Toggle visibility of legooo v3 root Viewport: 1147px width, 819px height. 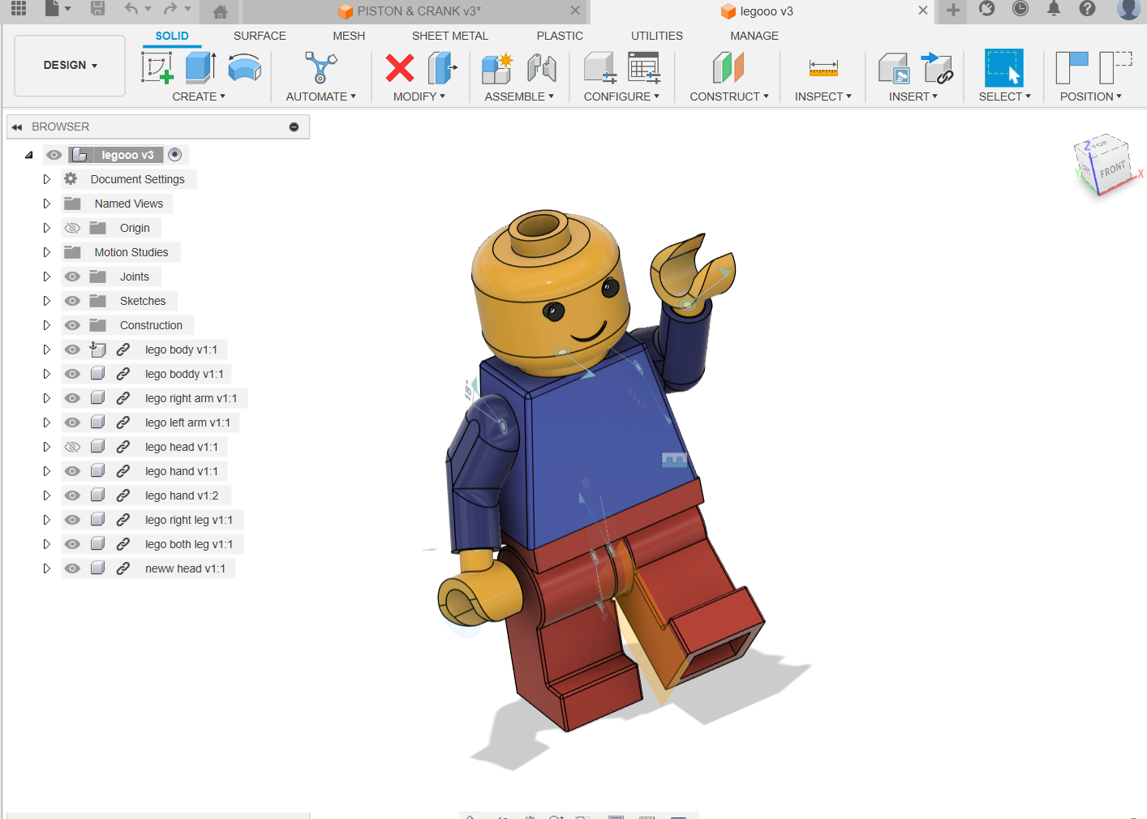pyautogui.click(x=54, y=155)
